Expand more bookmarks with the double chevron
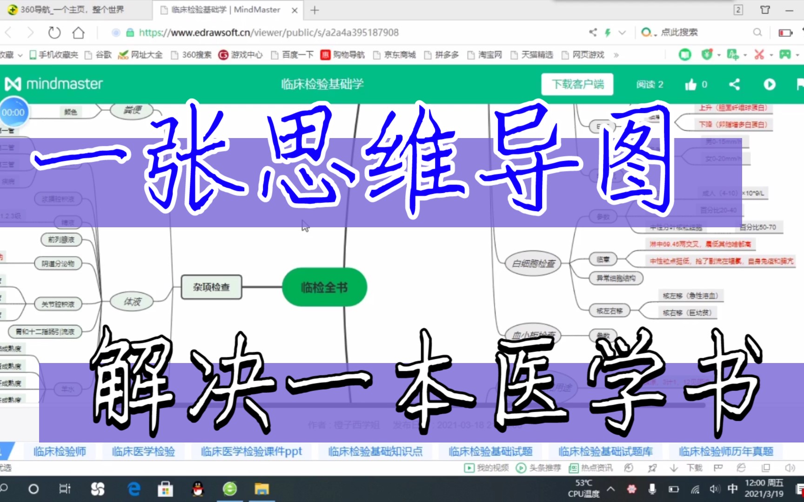 tap(616, 55)
